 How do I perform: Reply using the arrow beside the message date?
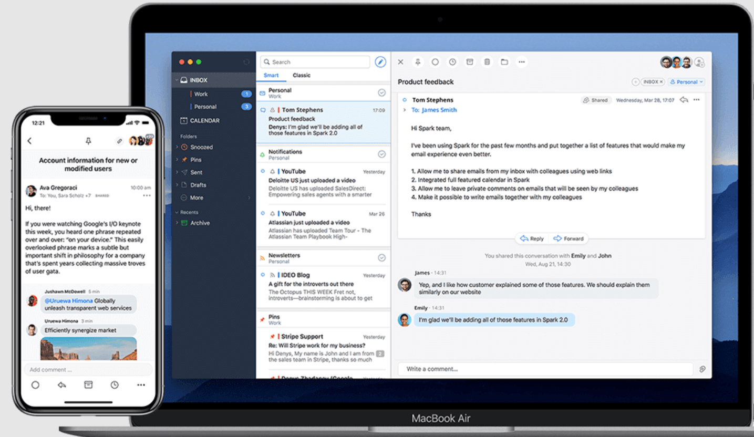click(x=684, y=100)
